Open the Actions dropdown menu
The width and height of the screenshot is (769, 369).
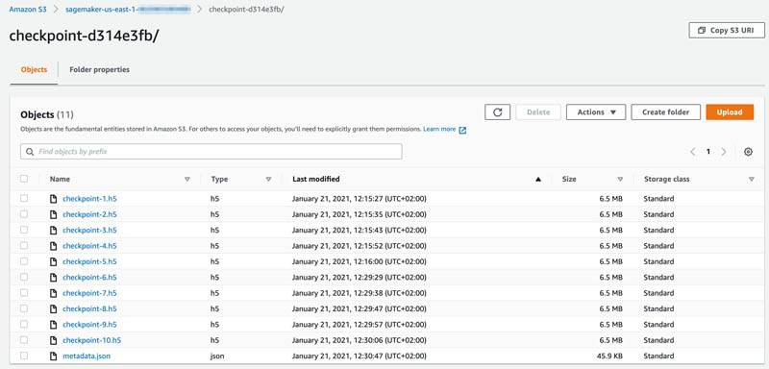click(x=596, y=112)
